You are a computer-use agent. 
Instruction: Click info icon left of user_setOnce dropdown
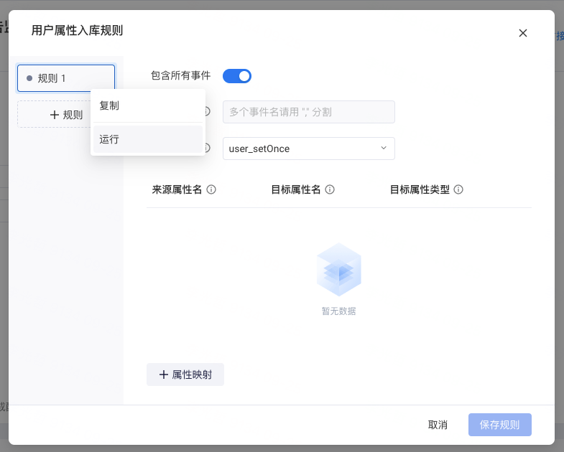point(208,149)
